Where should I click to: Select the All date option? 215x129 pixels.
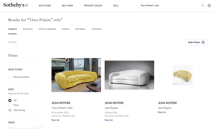10,101
